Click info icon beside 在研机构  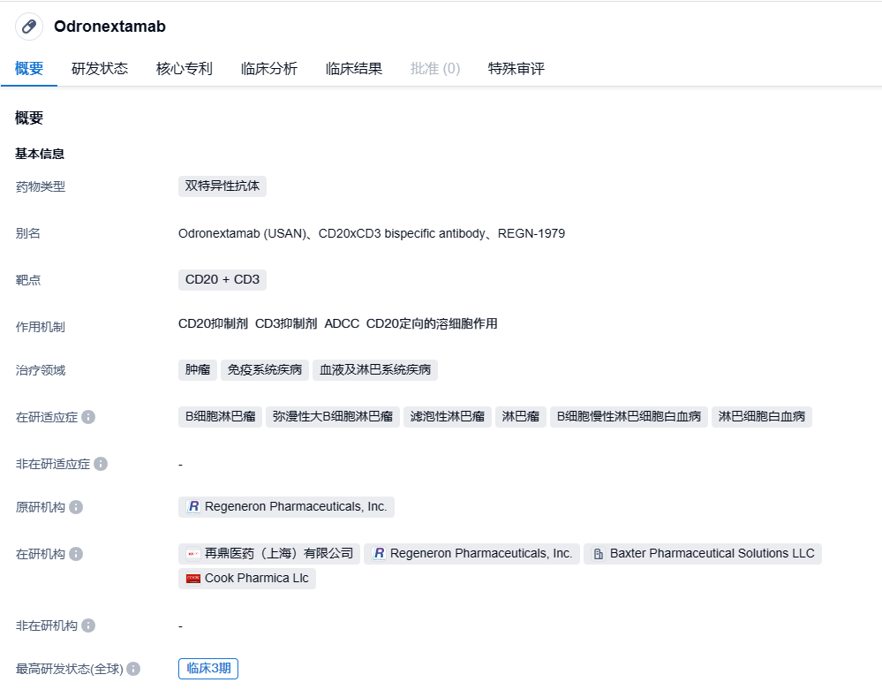[x=76, y=554]
